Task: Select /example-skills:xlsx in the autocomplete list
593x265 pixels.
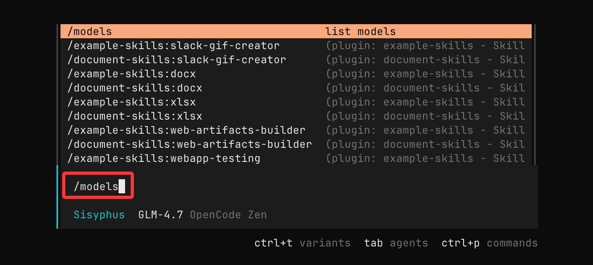Action: 132,102
